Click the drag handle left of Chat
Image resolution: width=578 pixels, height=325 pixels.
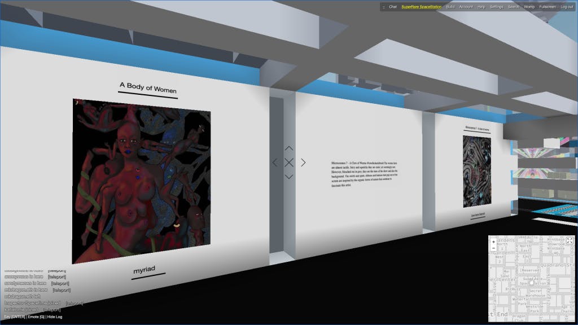tap(384, 7)
